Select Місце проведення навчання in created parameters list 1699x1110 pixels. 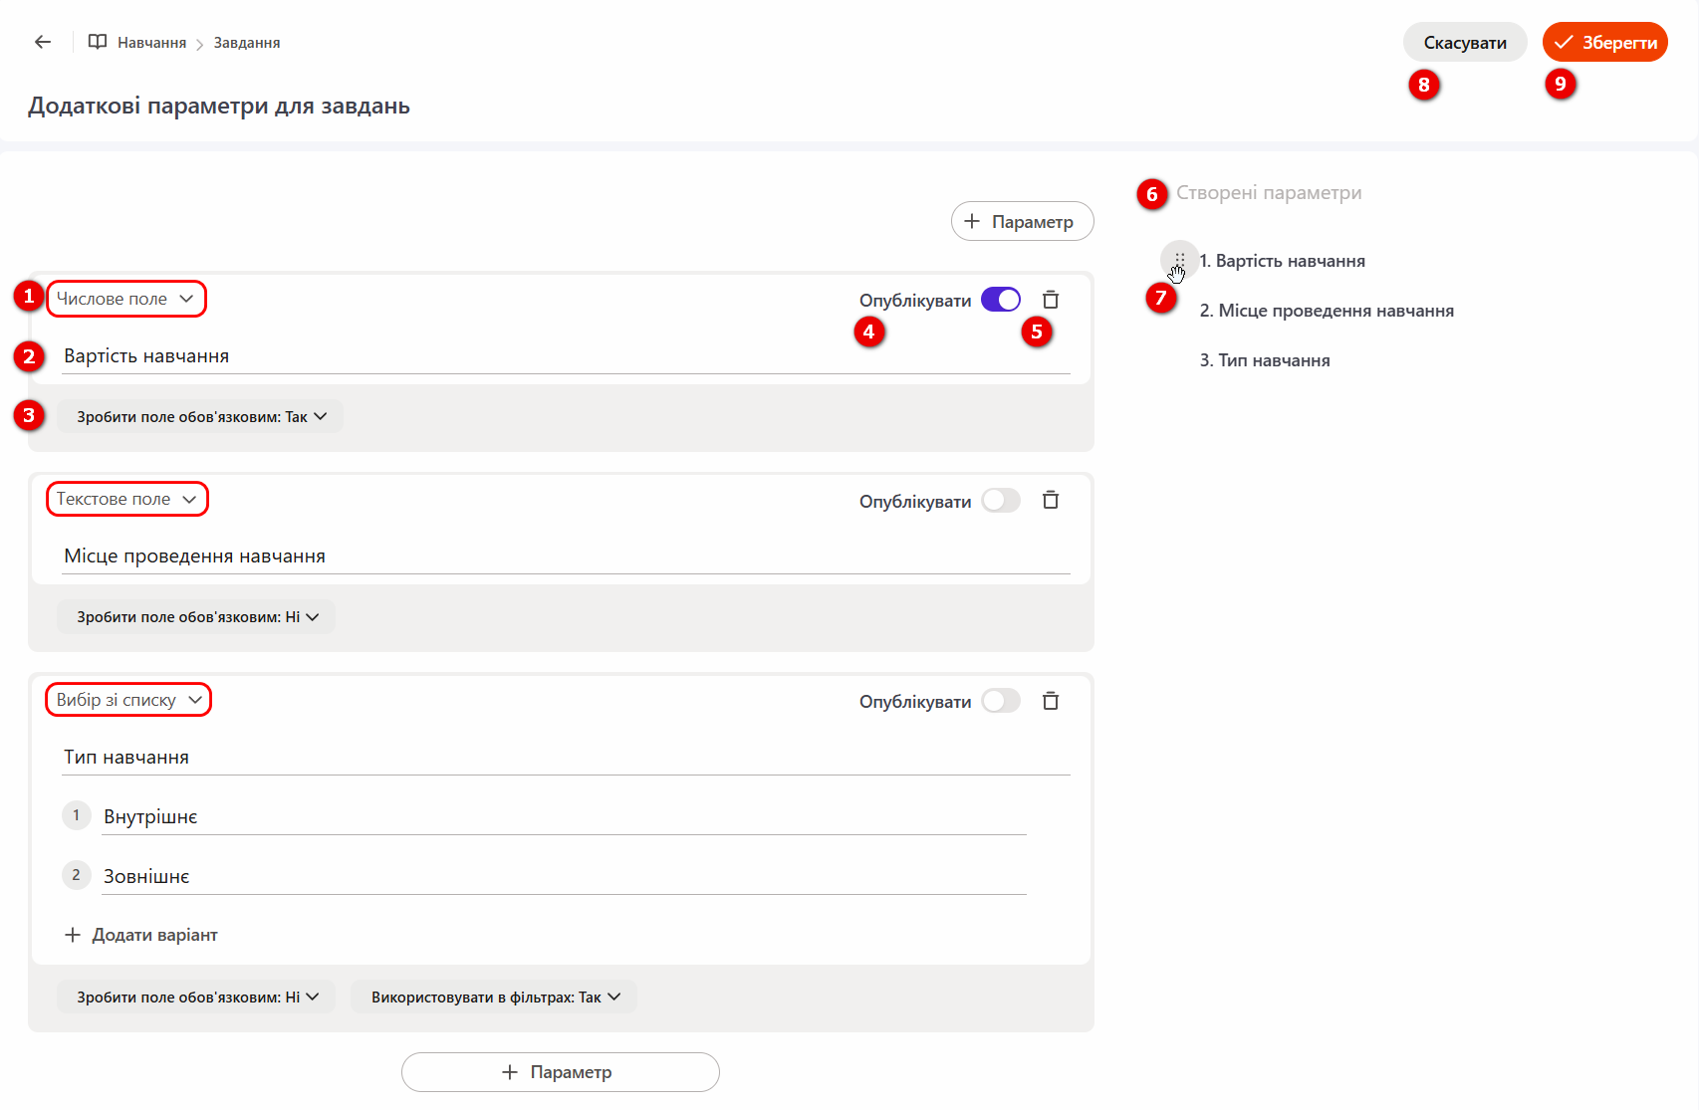pos(1326,311)
